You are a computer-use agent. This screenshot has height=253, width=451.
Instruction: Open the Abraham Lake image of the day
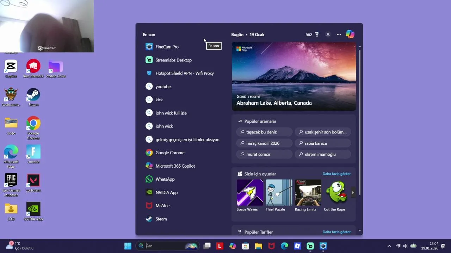294,76
